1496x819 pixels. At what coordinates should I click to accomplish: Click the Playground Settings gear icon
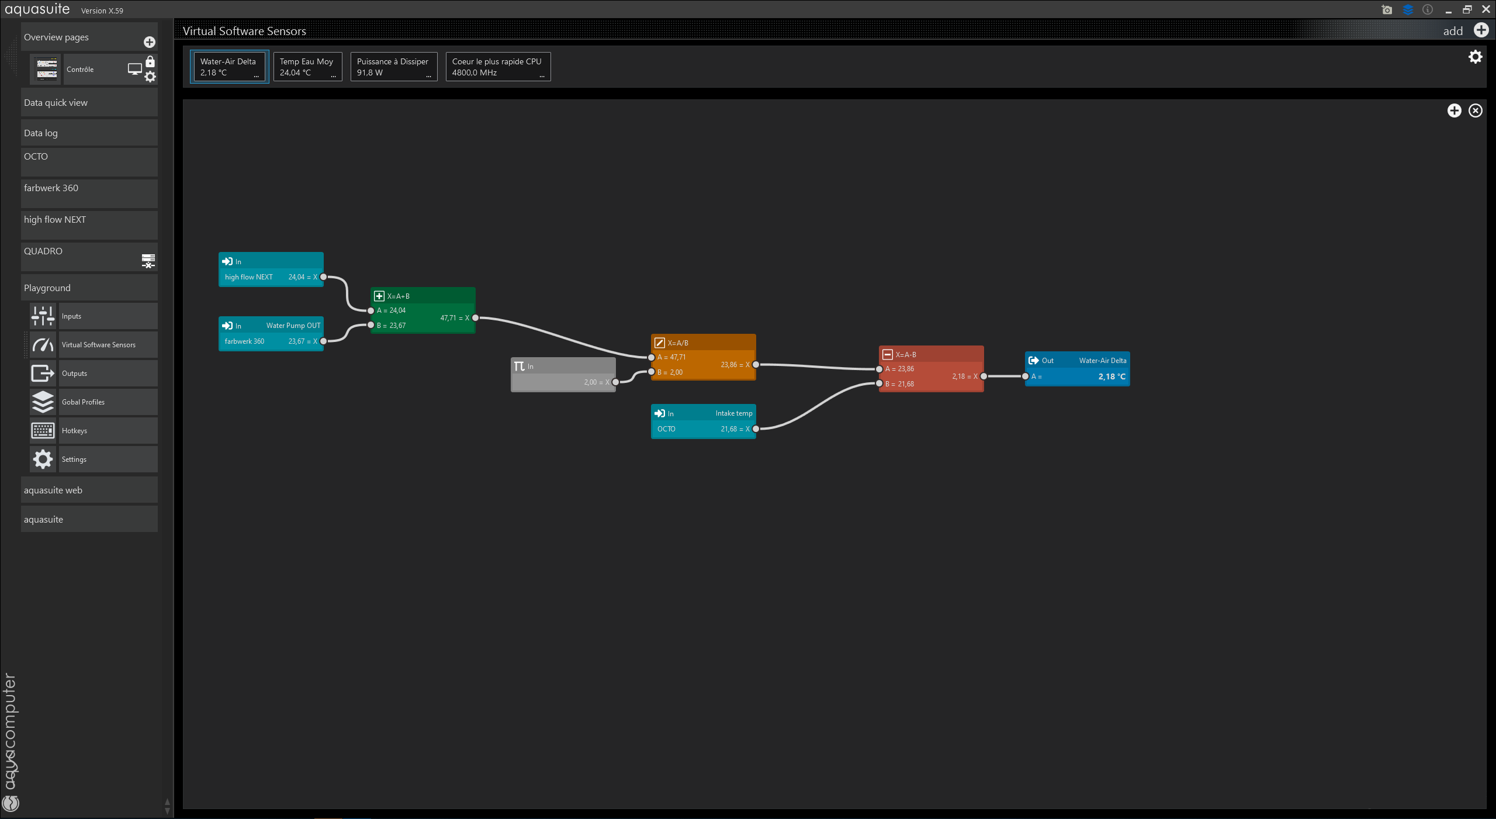pos(43,459)
